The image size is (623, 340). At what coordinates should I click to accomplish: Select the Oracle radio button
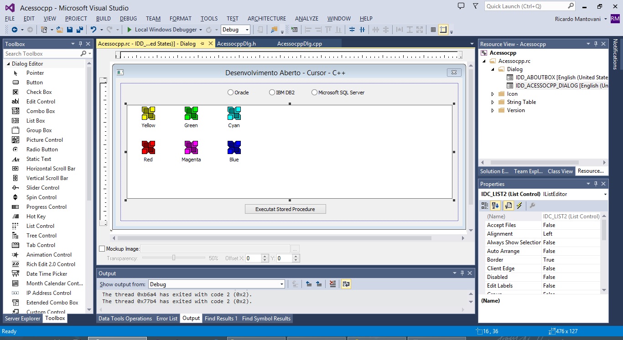(230, 93)
